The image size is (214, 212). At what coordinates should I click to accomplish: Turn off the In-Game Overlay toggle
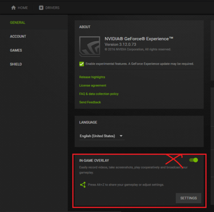coord(194,160)
